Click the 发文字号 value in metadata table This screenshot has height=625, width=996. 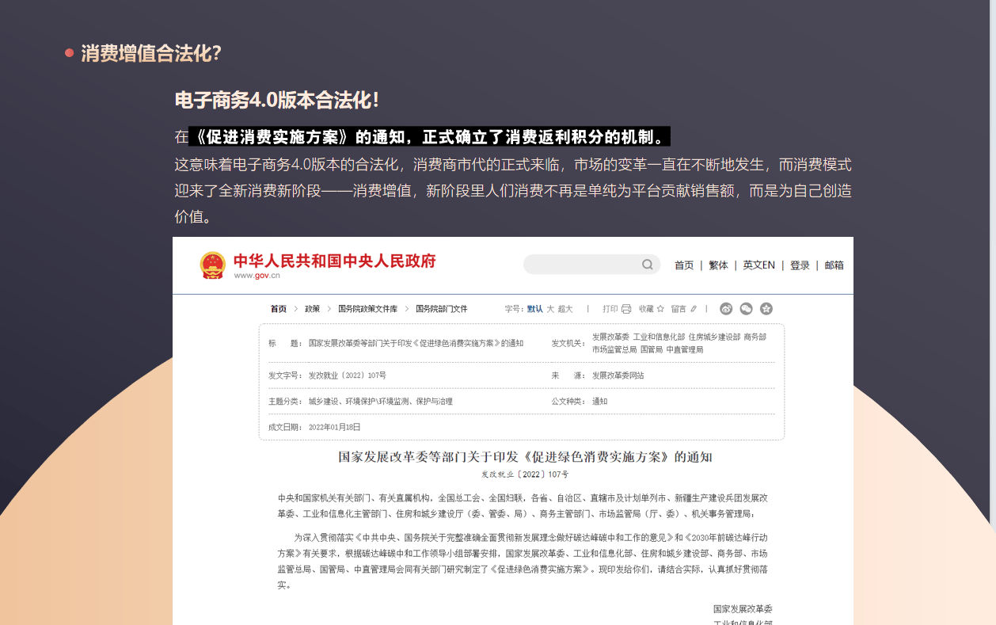pos(347,375)
